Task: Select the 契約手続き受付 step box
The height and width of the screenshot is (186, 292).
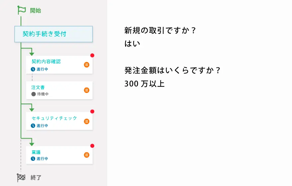Action: (53, 34)
